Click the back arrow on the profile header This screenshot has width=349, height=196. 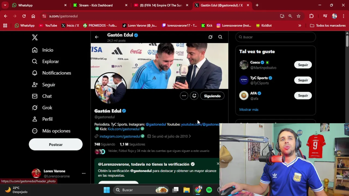coord(97,37)
